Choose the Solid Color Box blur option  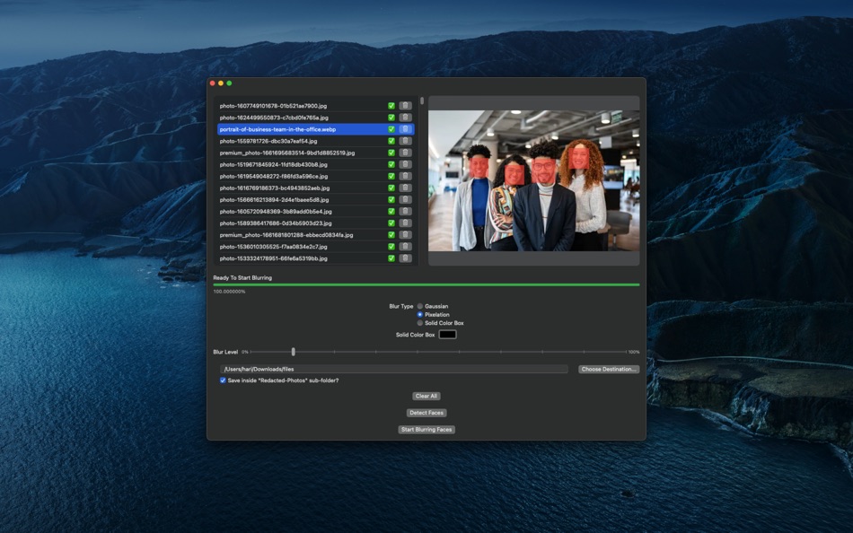click(x=419, y=323)
